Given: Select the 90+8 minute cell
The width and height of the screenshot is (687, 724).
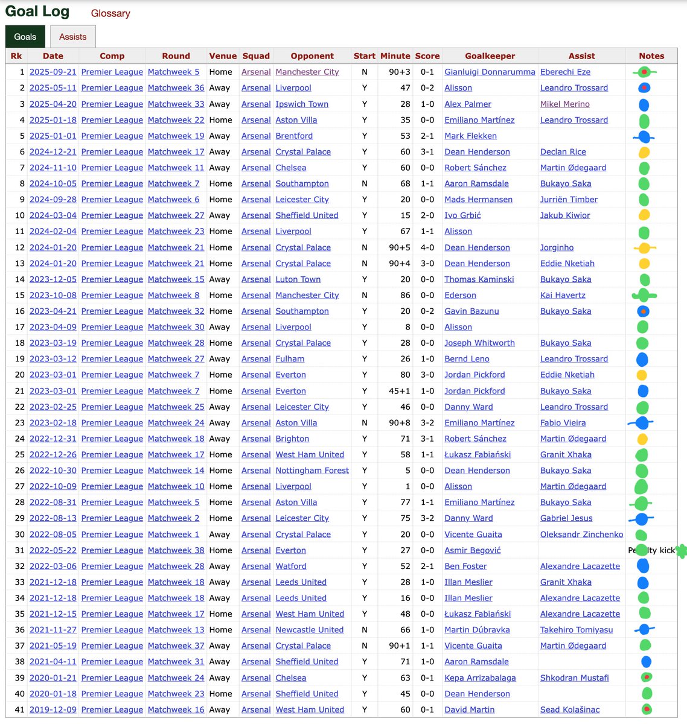Looking at the screenshot, I should 395,423.
